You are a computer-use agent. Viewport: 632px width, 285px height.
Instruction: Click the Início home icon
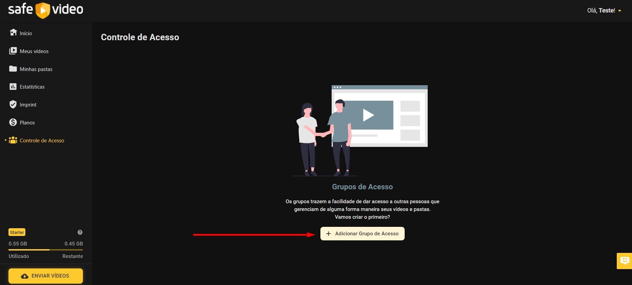(13, 32)
